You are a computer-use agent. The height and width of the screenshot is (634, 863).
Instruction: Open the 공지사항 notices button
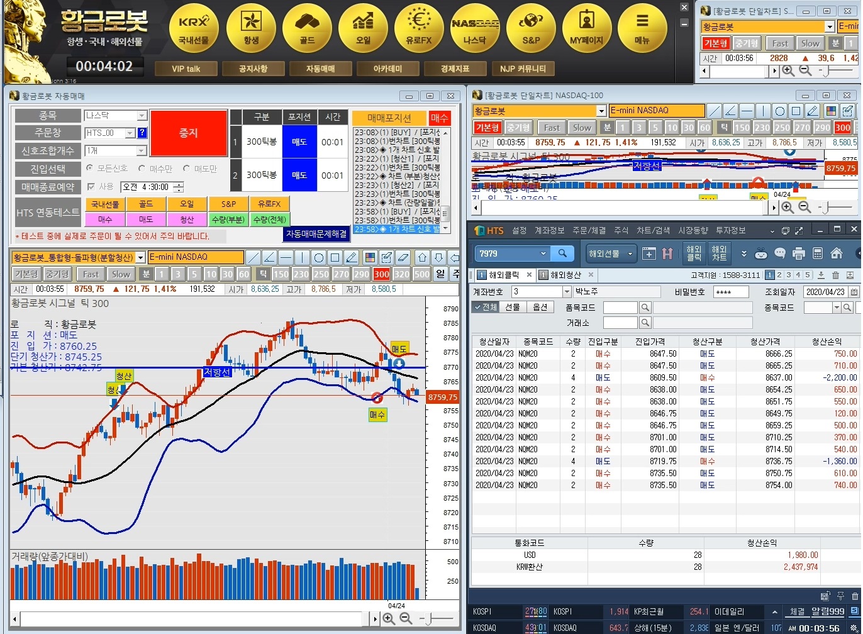tap(253, 69)
